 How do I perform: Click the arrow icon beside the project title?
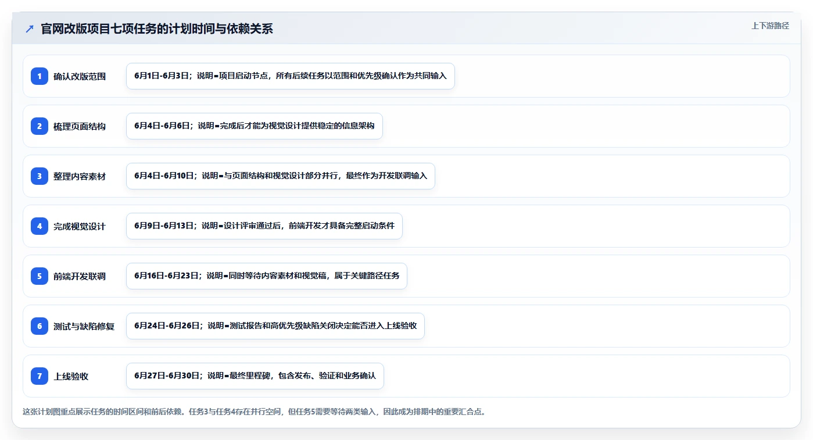[30, 28]
